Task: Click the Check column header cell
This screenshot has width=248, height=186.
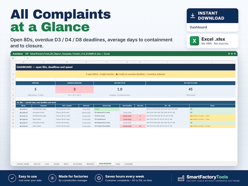Action: (212, 106)
